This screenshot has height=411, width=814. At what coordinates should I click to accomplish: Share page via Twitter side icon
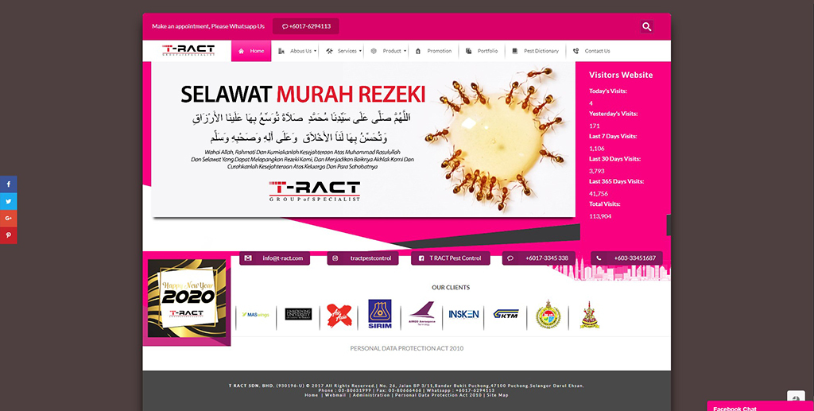8,201
